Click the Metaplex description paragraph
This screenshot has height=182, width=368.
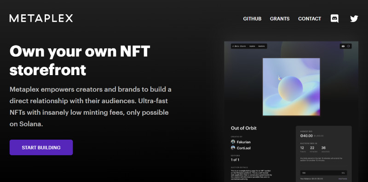point(90,107)
